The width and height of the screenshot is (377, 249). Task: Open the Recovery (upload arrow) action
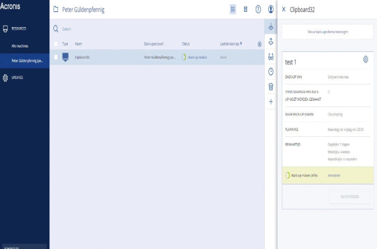click(271, 41)
